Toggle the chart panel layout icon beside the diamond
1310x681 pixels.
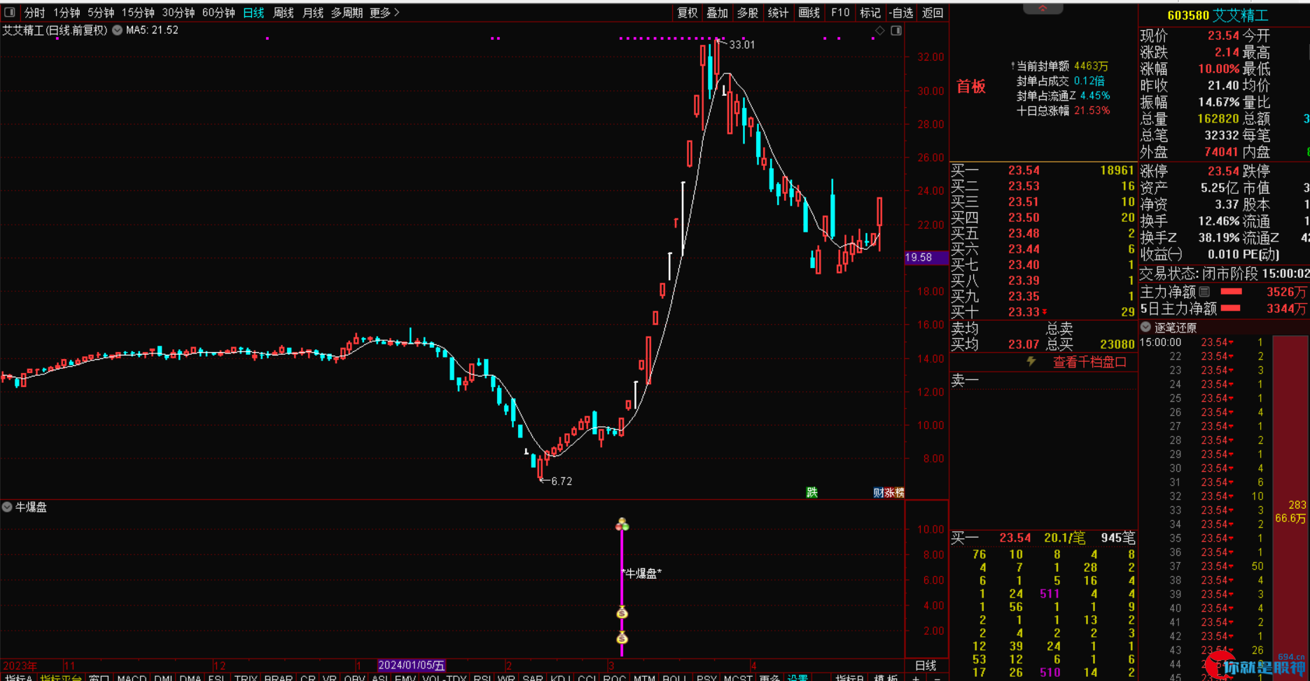click(896, 31)
